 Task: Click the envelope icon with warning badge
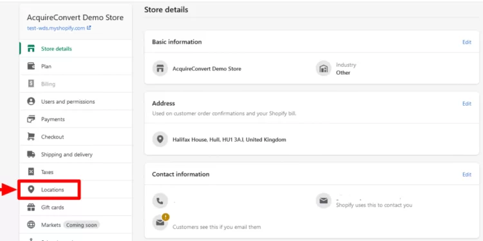click(160, 222)
